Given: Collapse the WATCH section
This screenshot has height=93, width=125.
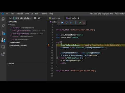Looking at the screenshot, I should tap(8, 64).
